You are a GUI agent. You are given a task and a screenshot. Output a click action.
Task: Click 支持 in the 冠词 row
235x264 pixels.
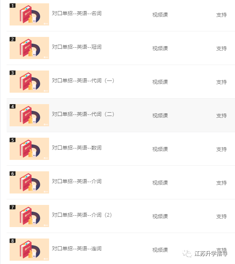pos(221,48)
